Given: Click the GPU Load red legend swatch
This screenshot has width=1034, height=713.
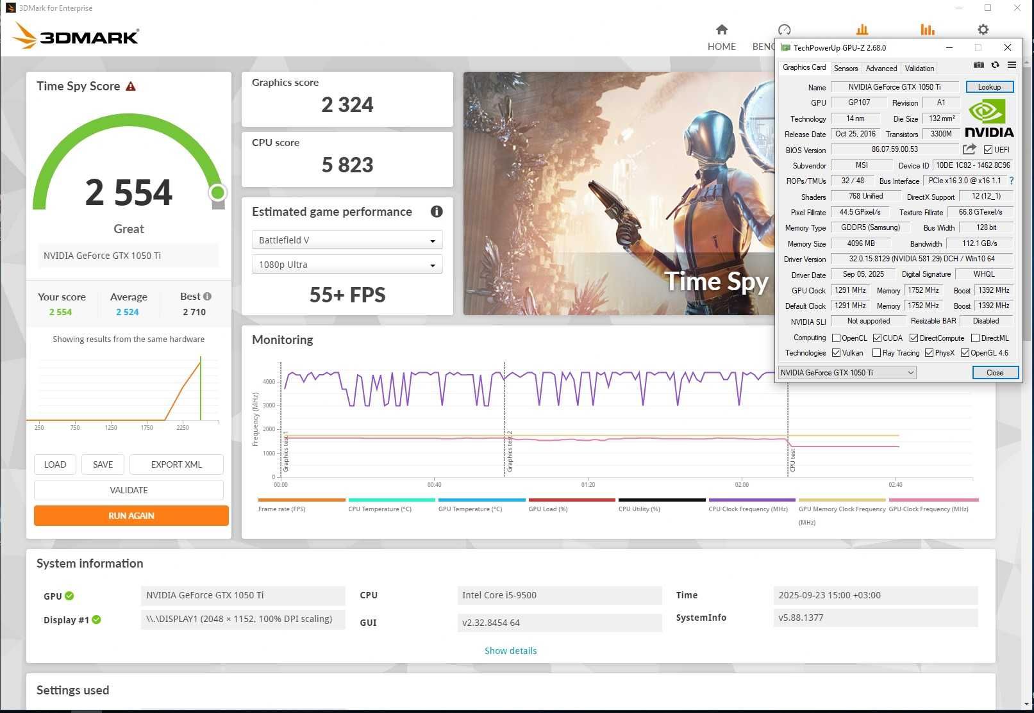Looking at the screenshot, I should (x=572, y=500).
